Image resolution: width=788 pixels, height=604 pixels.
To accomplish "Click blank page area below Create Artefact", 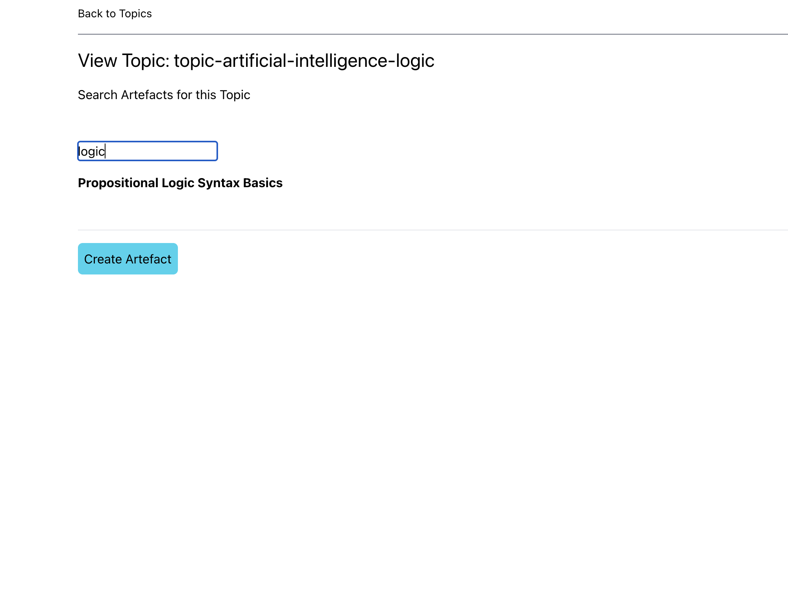I will (394, 393).
